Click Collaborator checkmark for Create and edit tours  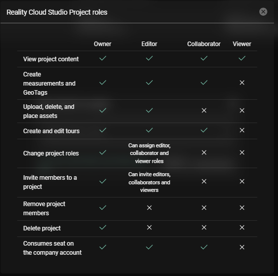(x=204, y=130)
